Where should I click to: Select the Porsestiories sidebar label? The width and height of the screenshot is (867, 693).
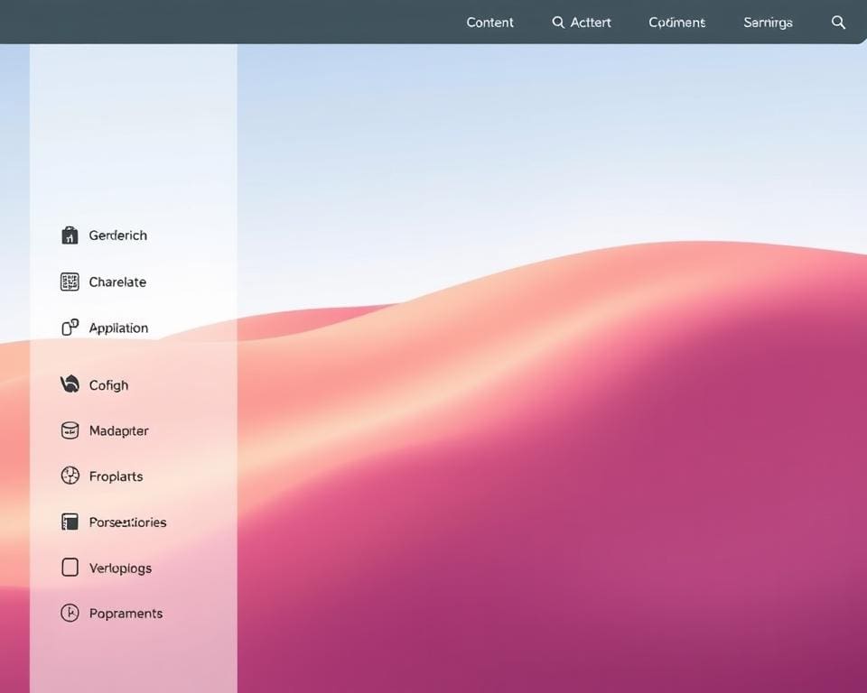(x=127, y=522)
